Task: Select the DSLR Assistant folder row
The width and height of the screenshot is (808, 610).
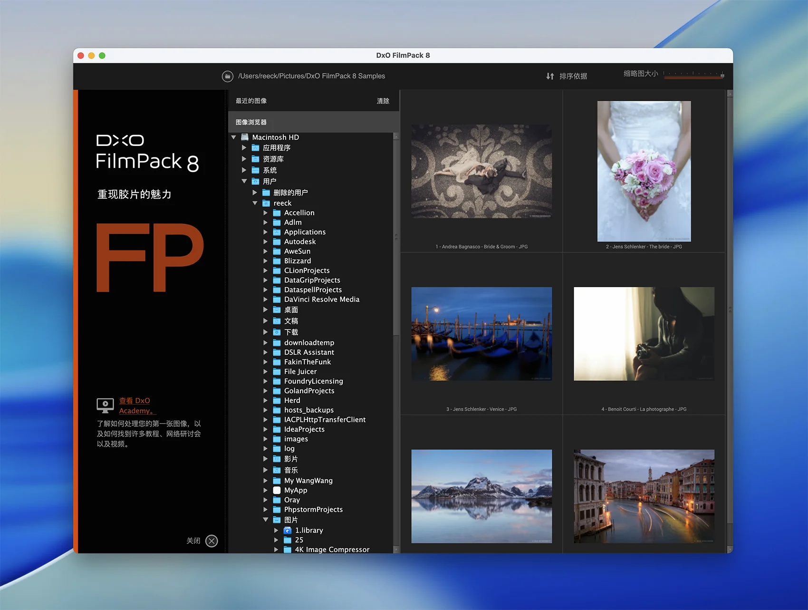Action: [311, 352]
